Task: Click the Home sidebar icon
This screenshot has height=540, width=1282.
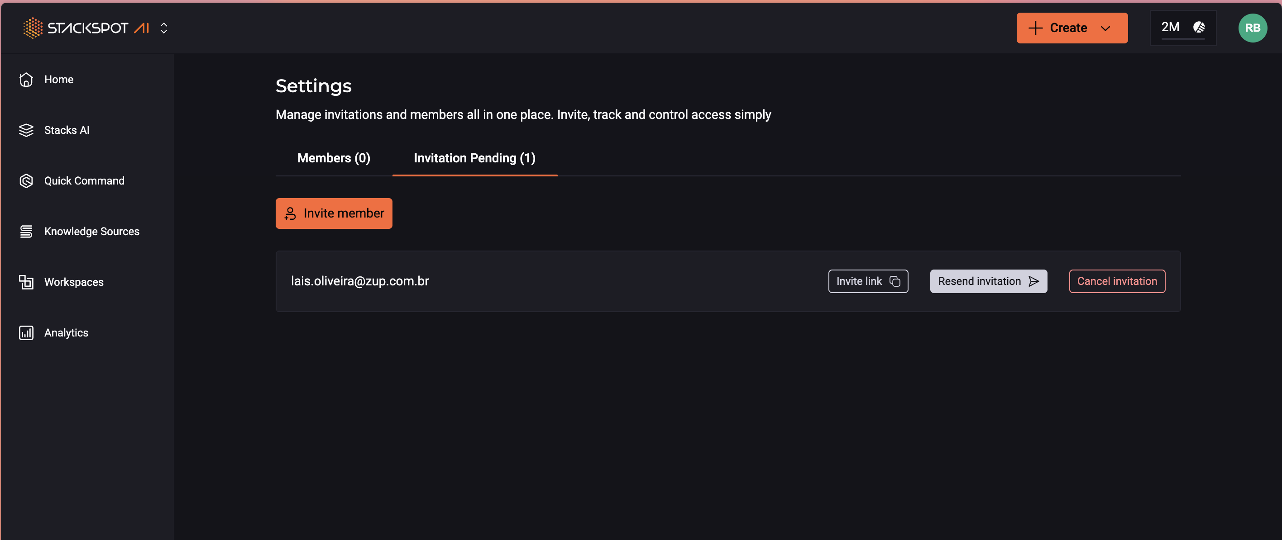Action: pyautogui.click(x=27, y=79)
